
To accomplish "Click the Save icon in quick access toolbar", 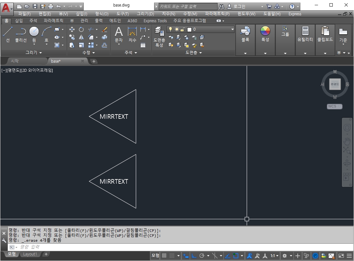I will click(x=35, y=6).
